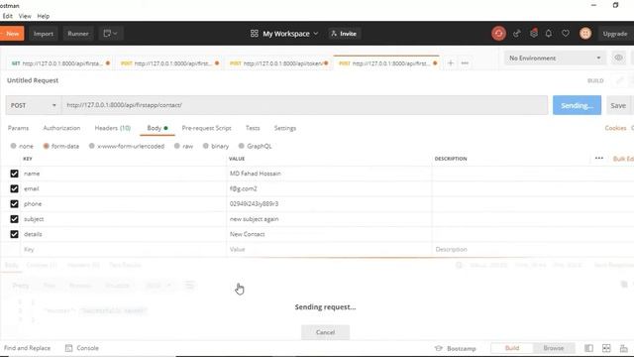Expand the No Environment dropdown
The width and height of the screenshot is (634, 357).
(555, 58)
